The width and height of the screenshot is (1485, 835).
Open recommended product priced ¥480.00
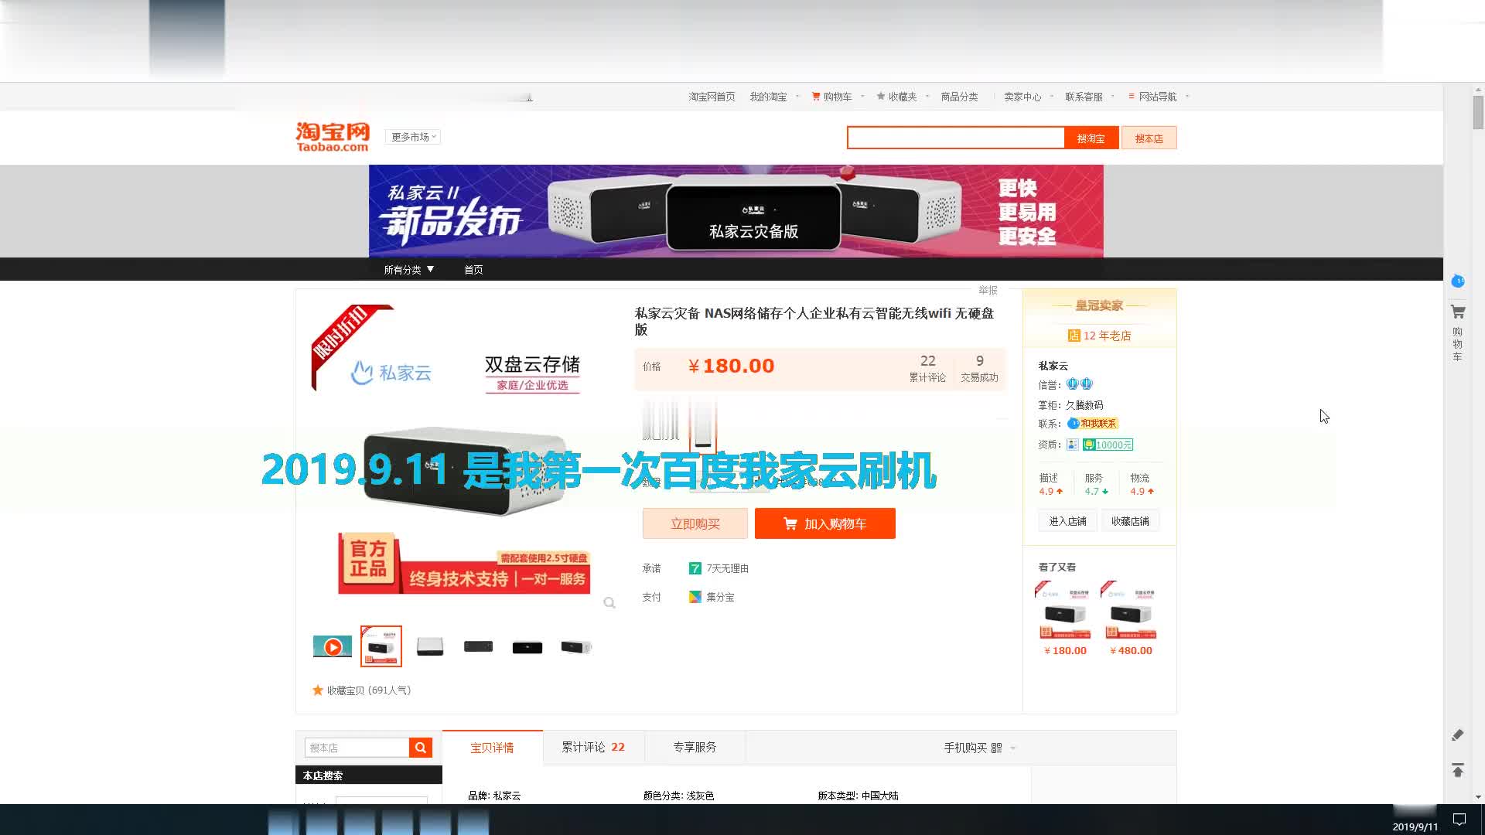pos(1130,618)
